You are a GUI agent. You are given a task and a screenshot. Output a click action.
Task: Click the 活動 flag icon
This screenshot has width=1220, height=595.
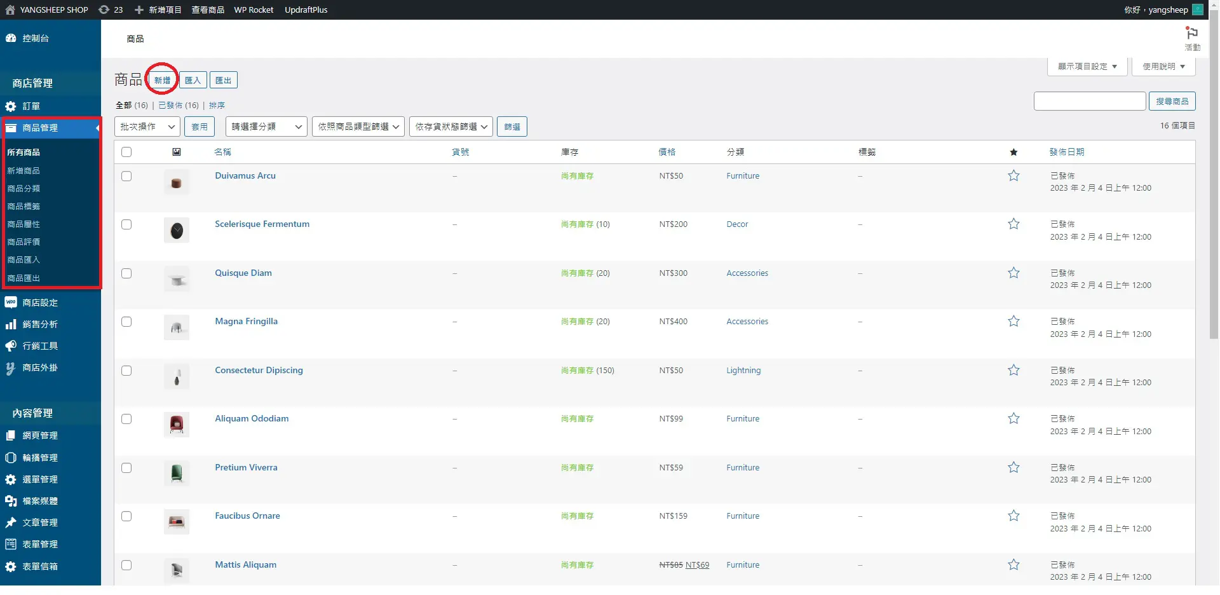[1192, 34]
